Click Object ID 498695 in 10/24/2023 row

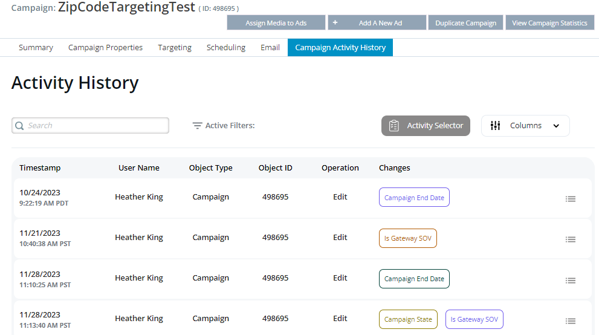click(276, 197)
